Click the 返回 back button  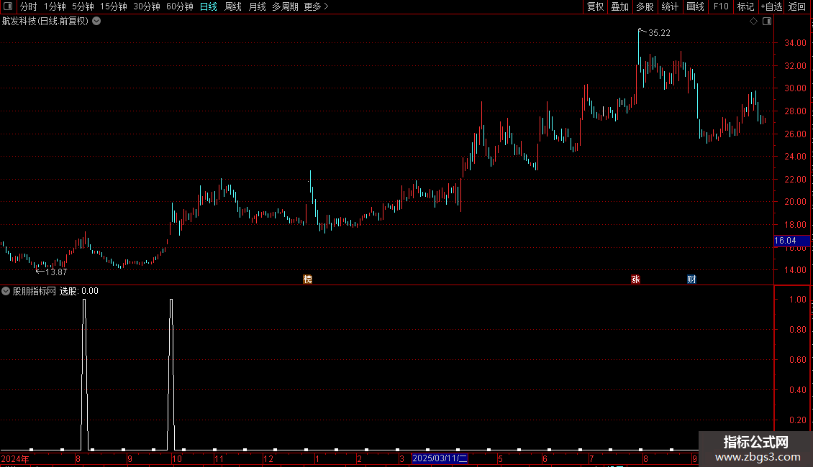[x=797, y=6]
